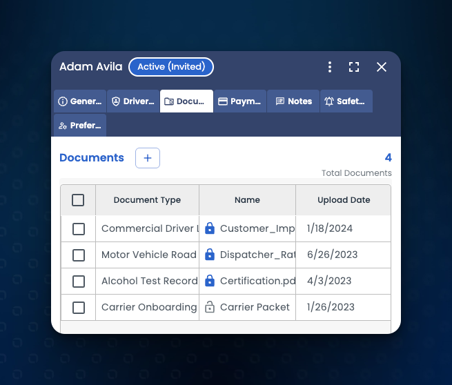452x385 pixels.
Task: Open the Preferences tab
Action: coord(80,126)
